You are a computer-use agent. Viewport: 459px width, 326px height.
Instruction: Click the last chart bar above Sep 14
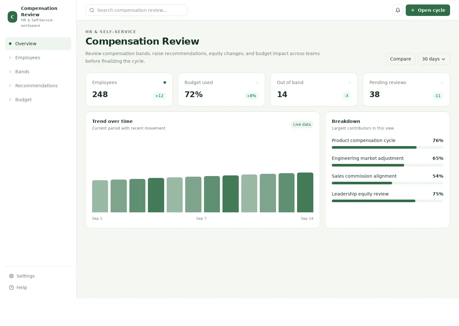point(305,192)
